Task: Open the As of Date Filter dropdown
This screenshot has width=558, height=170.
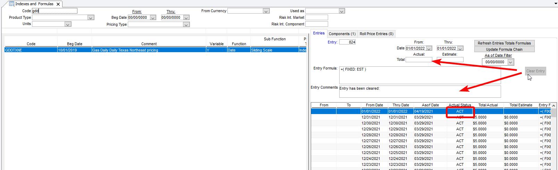Action: tap(510, 62)
